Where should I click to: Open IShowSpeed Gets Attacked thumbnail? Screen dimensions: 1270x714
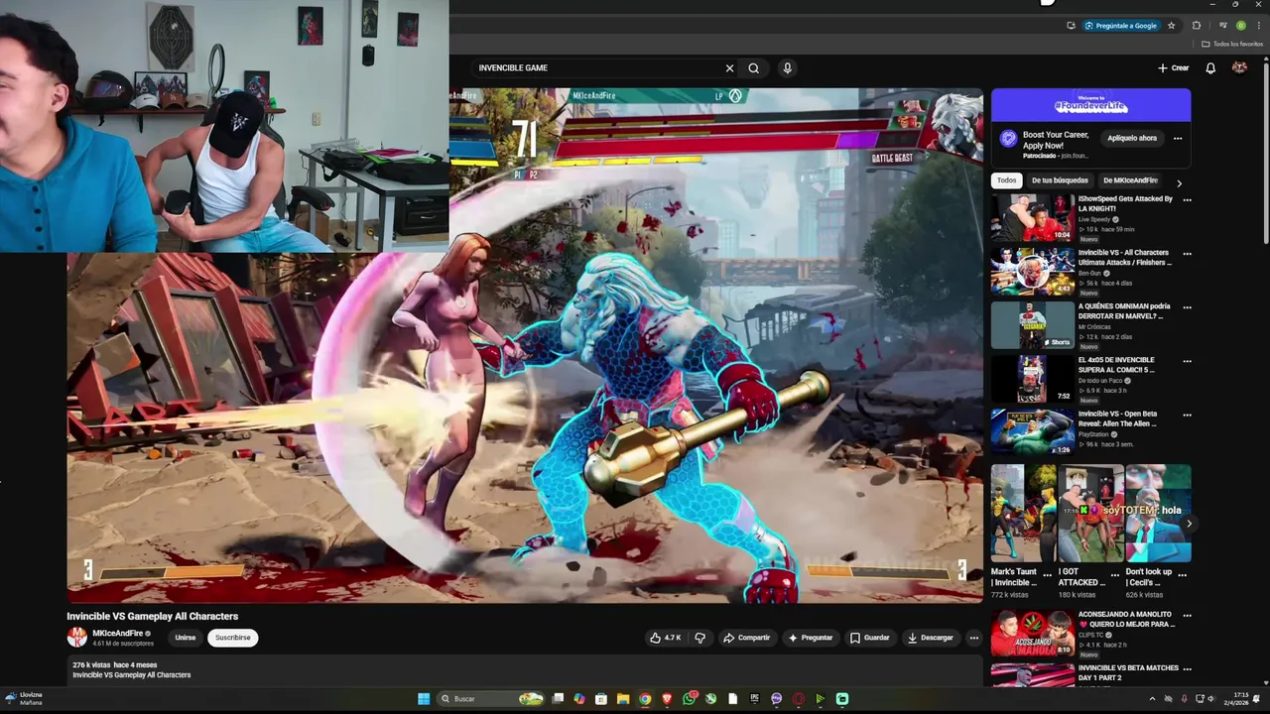1032,217
